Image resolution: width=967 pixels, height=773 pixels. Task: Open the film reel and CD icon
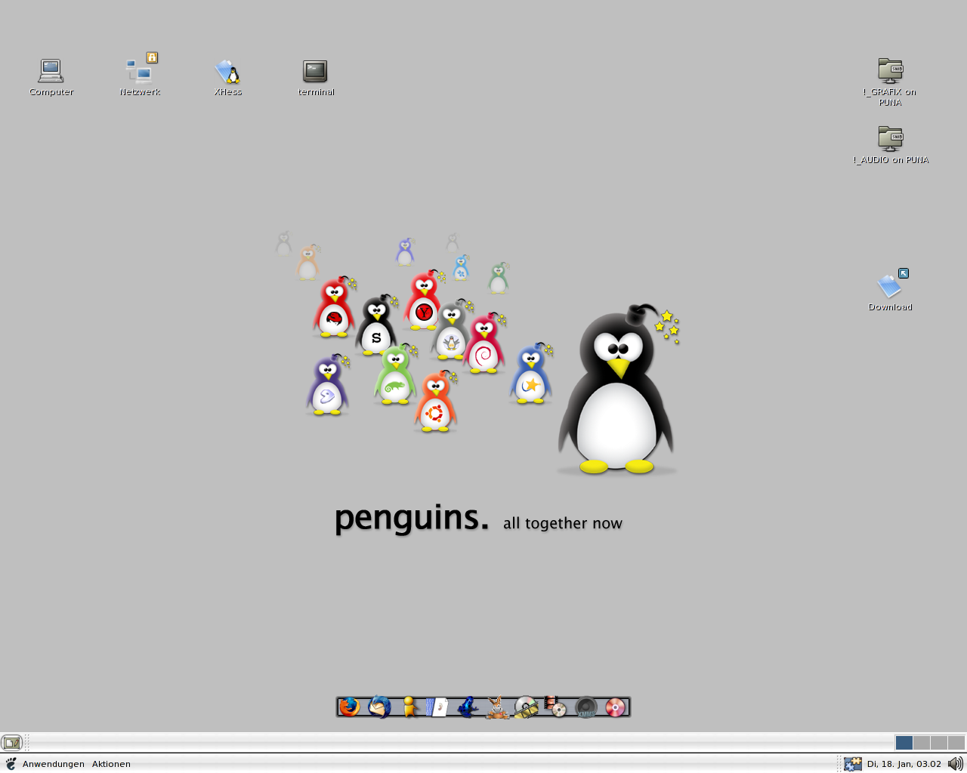point(555,707)
